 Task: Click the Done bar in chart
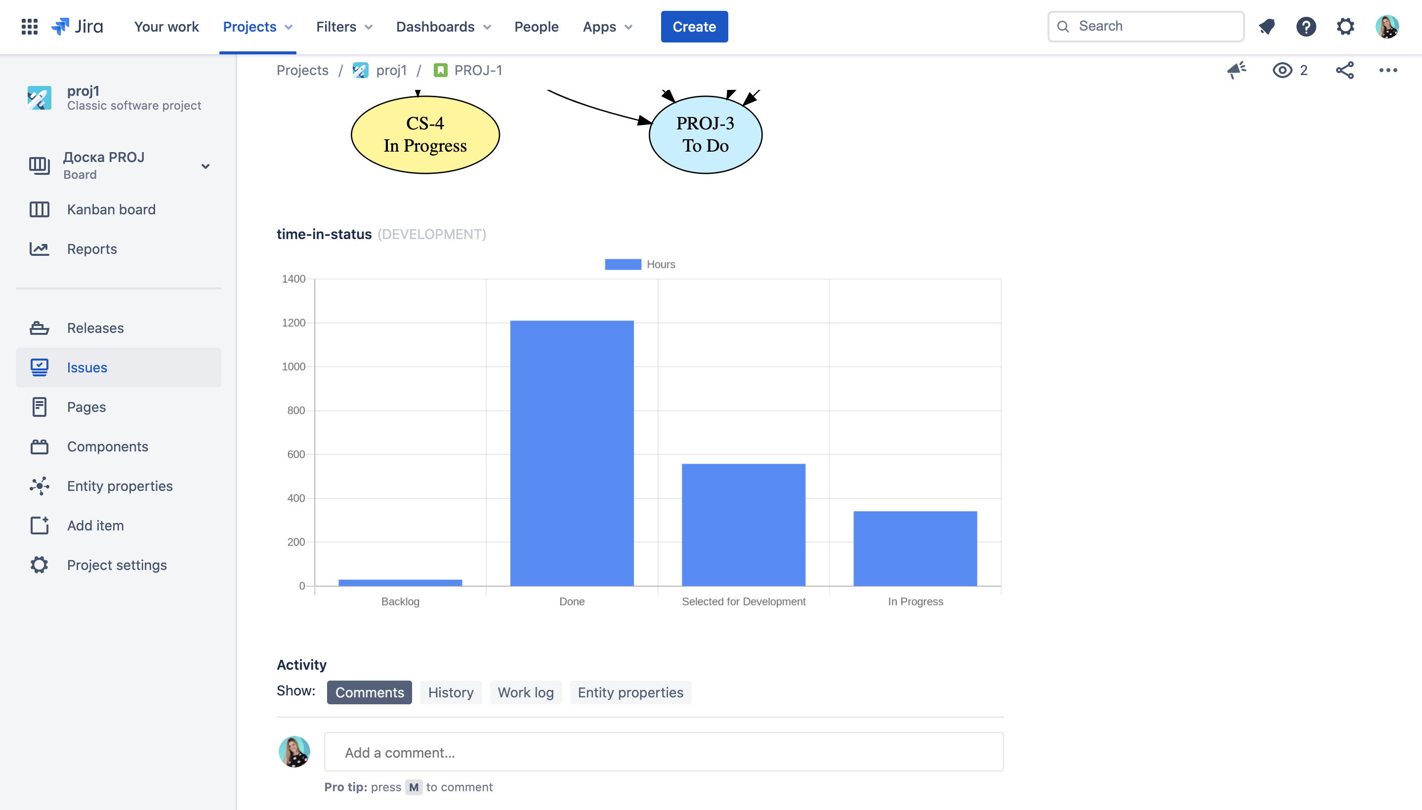tap(572, 452)
